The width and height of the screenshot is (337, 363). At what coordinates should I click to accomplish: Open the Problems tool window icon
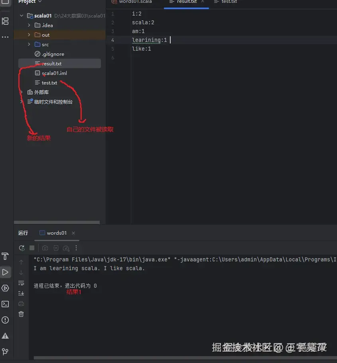tap(5, 320)
